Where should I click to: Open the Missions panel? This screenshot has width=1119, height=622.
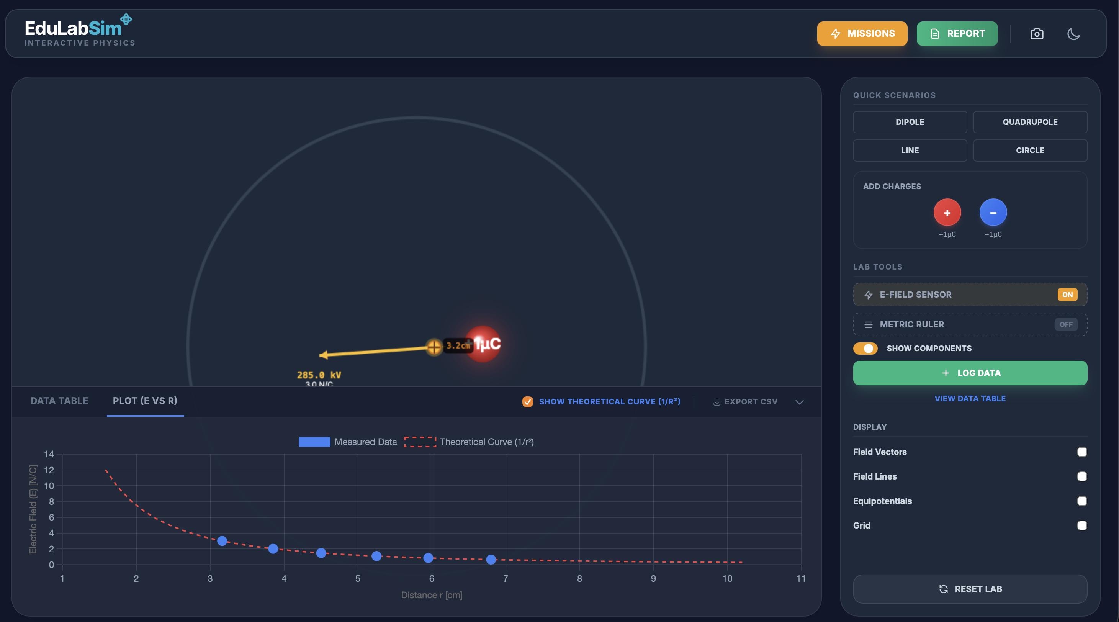pyautogui.click(x=862, y=33)
